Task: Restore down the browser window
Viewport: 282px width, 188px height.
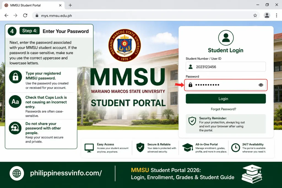Action: click(x=267, y=5)
